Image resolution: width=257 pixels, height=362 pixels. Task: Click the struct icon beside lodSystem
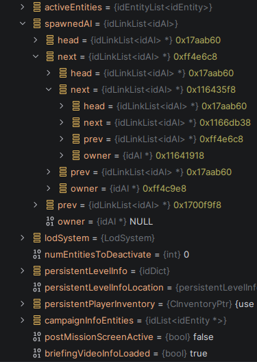click(37, 238)
